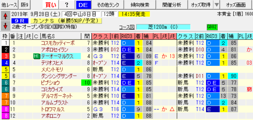Click the C column header
This screenshot has height=120, width=253.
36,36
